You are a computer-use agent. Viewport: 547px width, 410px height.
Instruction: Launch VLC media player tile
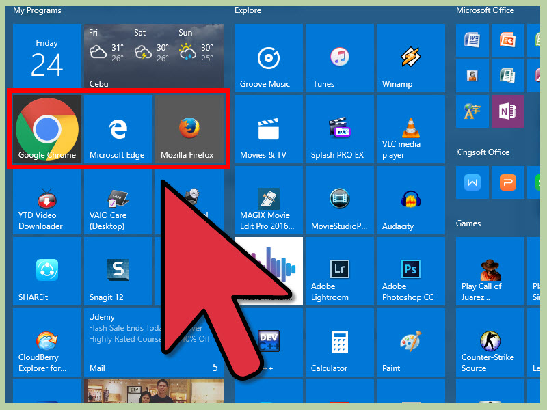tap(411, 129)
